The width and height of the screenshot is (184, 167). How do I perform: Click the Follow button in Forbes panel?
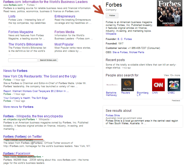(112, 16)
